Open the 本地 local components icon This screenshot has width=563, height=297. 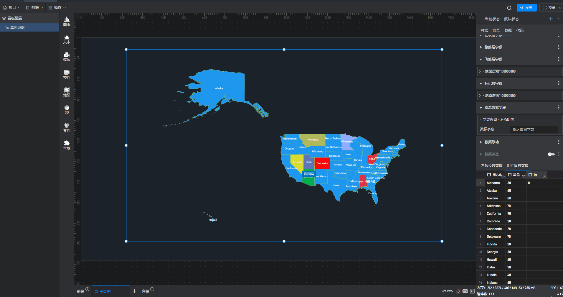tap(67, 145)
